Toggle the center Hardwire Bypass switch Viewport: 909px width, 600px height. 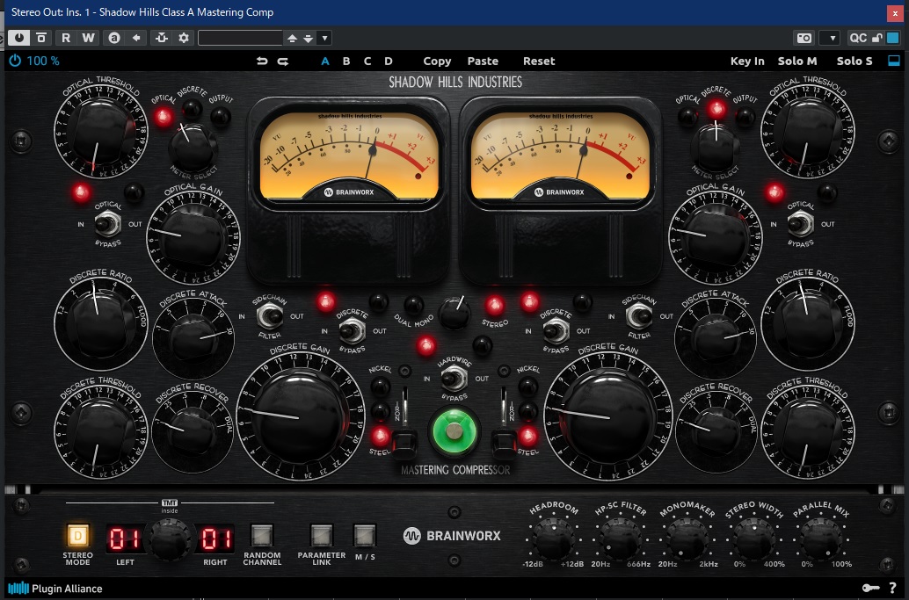pyautogui.click(x=454, y=379)
